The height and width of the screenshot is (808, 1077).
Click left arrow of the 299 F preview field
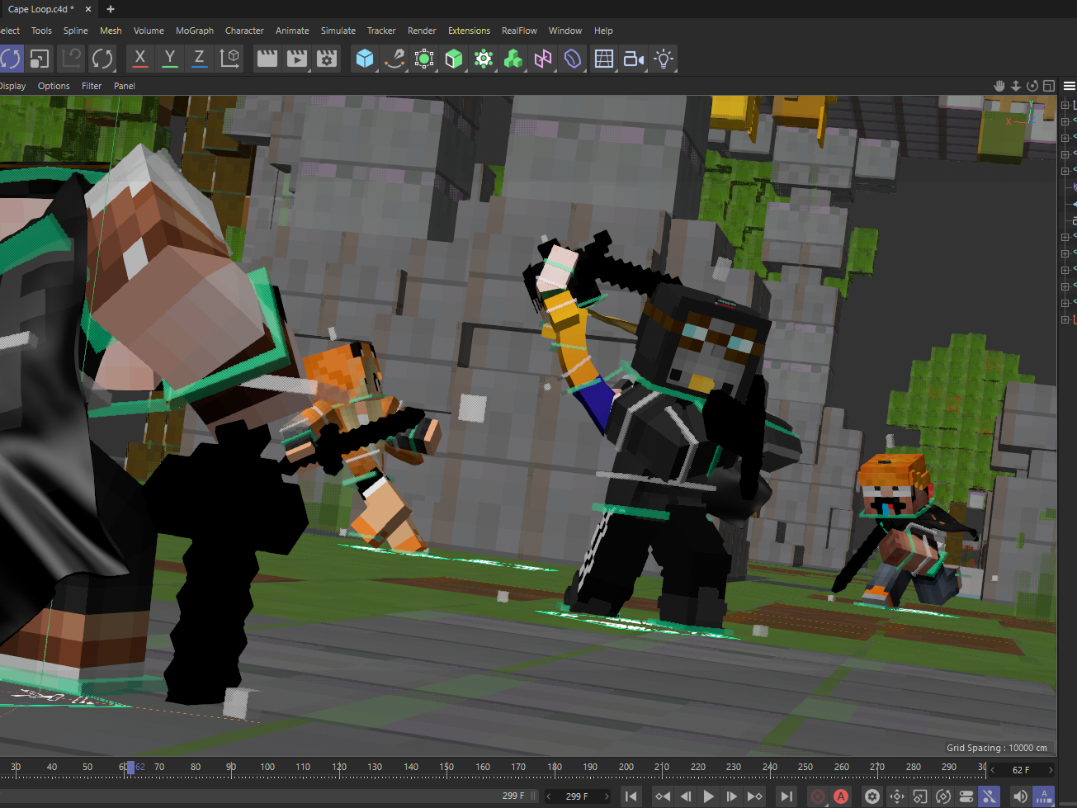(549, 796)
